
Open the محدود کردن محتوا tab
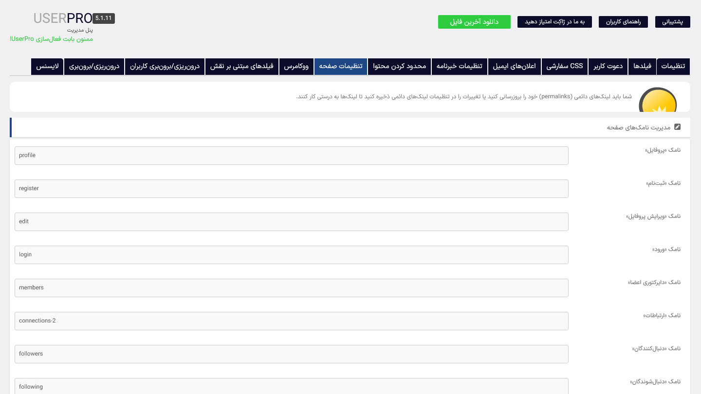pyautogui.click(x=400, y=67)
